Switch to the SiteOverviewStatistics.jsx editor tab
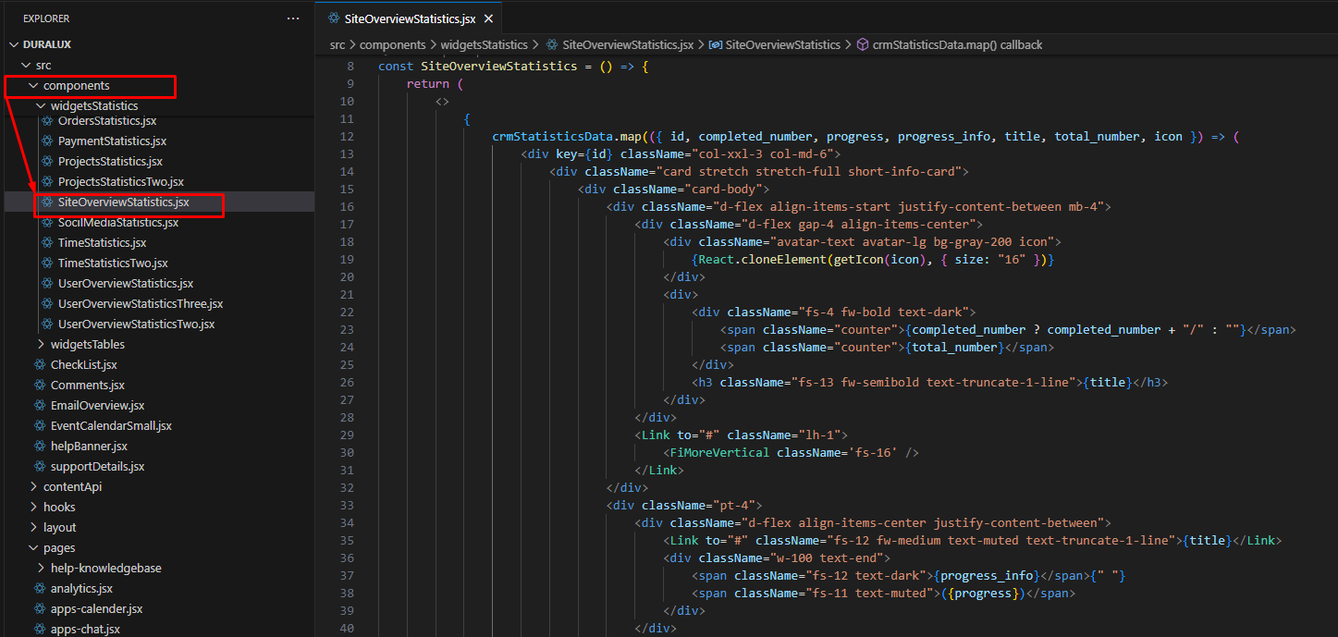Screen dimensions: 1338x637 410,18
